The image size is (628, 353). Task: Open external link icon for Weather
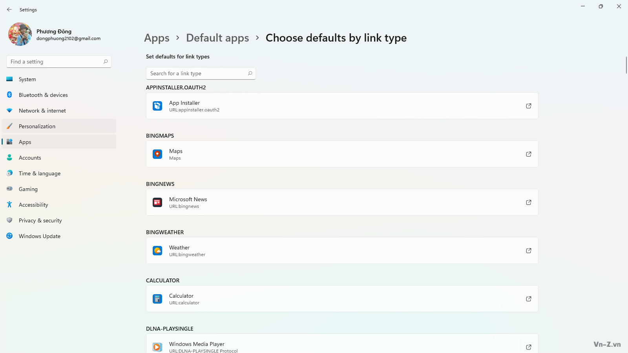(529, 251)
